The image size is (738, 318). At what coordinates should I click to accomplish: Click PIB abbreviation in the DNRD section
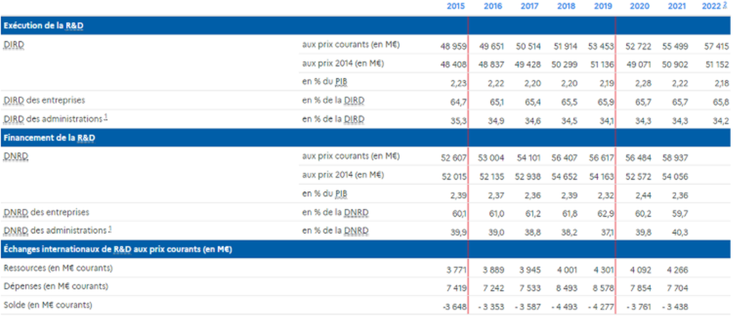coord(341,194)
